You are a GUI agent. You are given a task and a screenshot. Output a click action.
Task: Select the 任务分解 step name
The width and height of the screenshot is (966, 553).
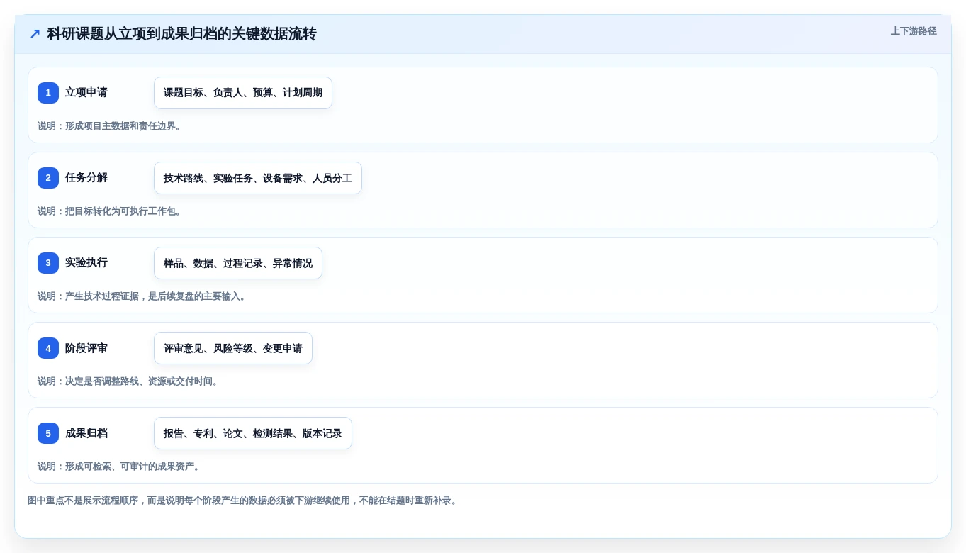point(86,178)
